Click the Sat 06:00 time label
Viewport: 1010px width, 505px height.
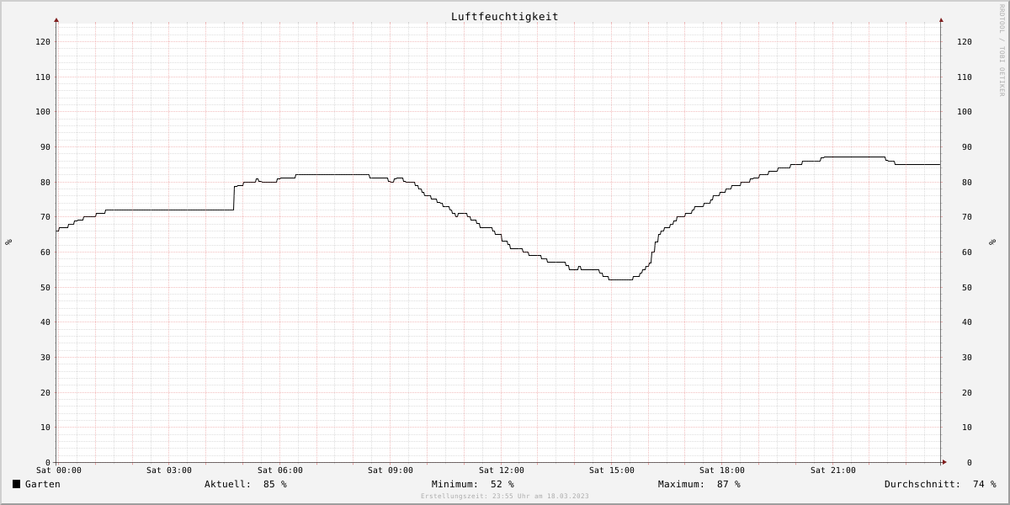tap(280, 470)
